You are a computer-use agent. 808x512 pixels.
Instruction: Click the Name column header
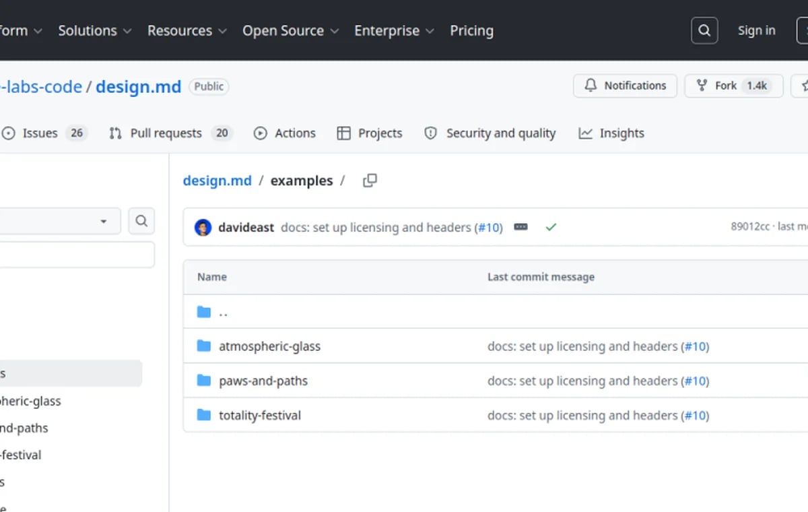coord(212,277)
